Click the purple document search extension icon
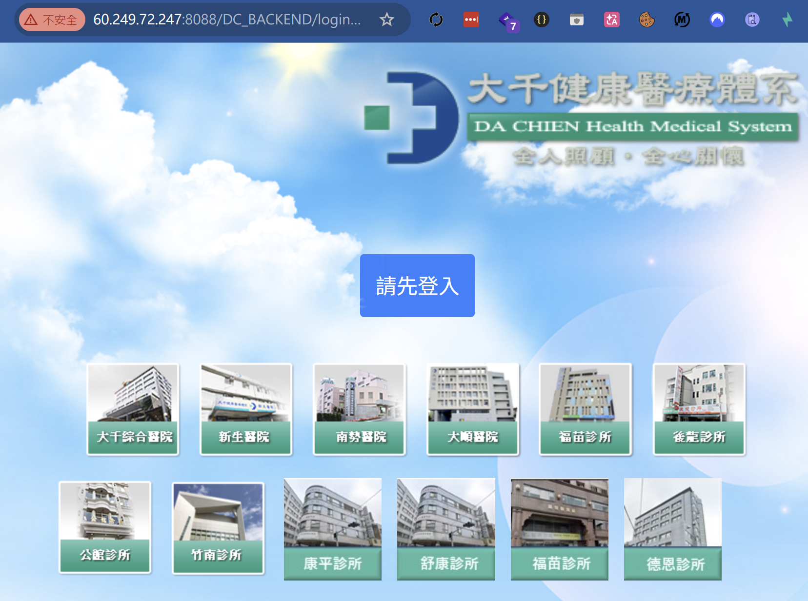 [x=752, y=20]
